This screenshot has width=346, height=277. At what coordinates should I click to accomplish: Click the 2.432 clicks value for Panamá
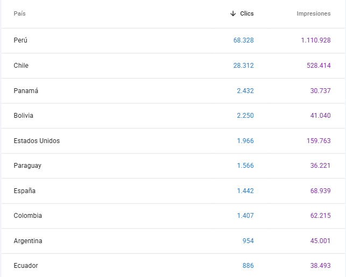[x=245, y=91]
